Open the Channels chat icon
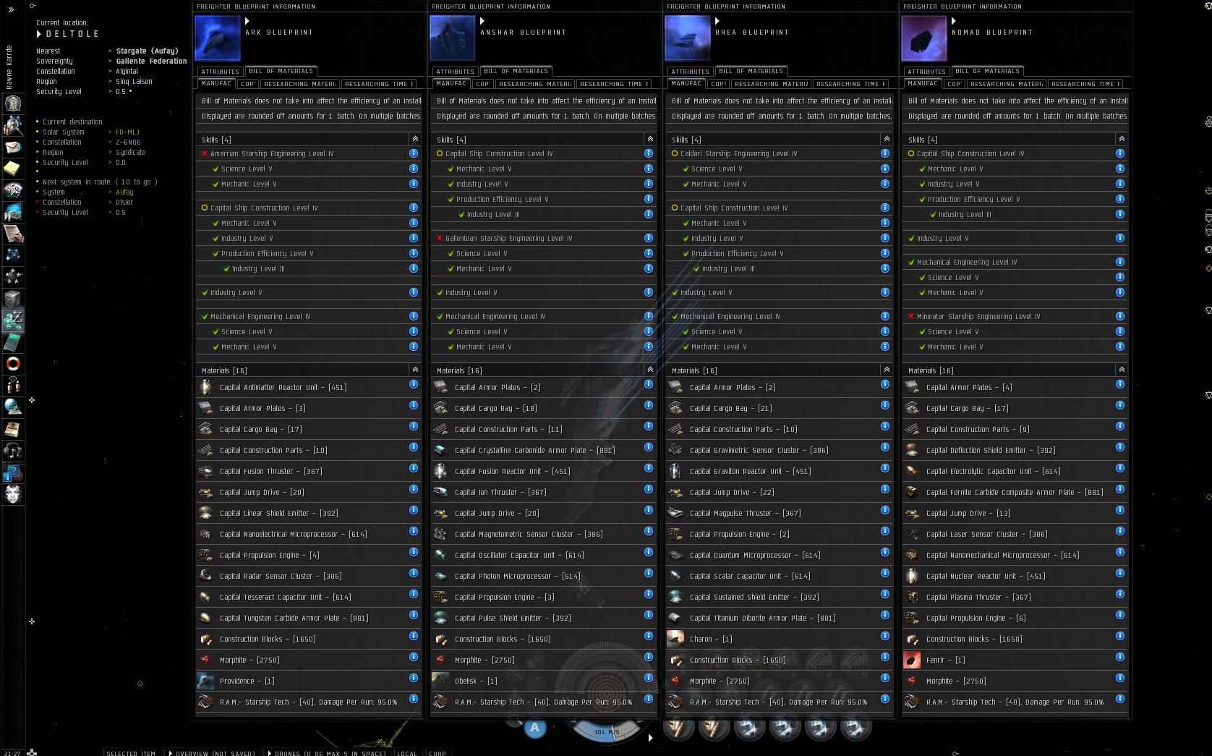The width and height of the screenshot is (1212, 756). pyautogui.click(x=13, y=385)
